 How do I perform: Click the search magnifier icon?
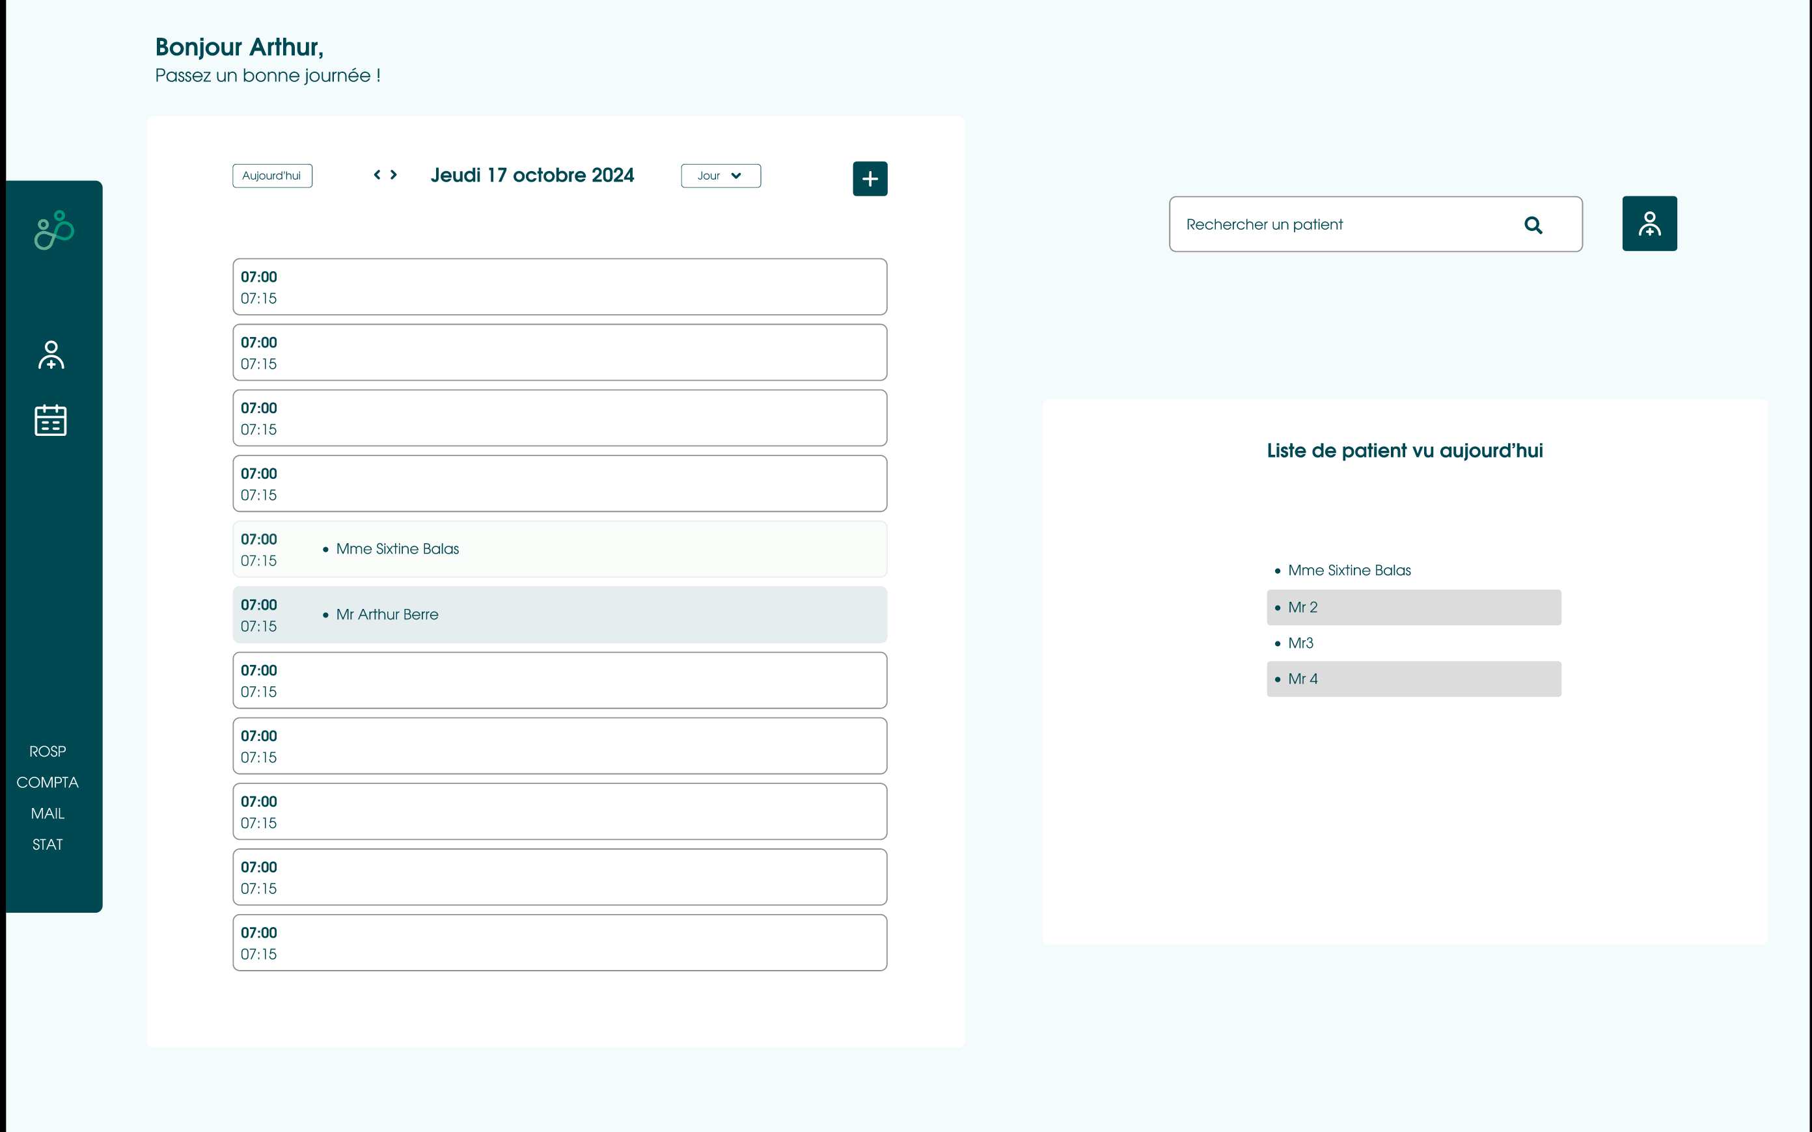point(1533,225)
